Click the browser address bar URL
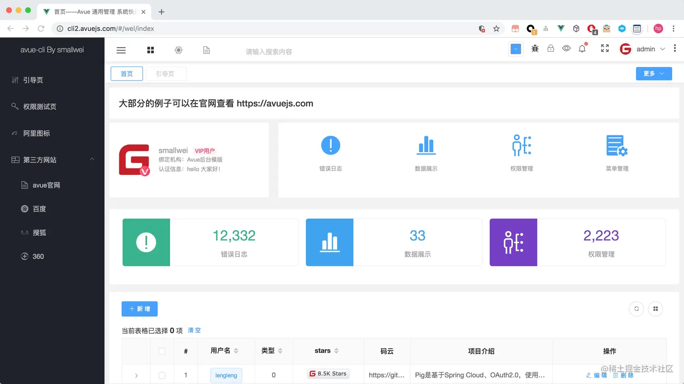684x384 pixels. 111,29
